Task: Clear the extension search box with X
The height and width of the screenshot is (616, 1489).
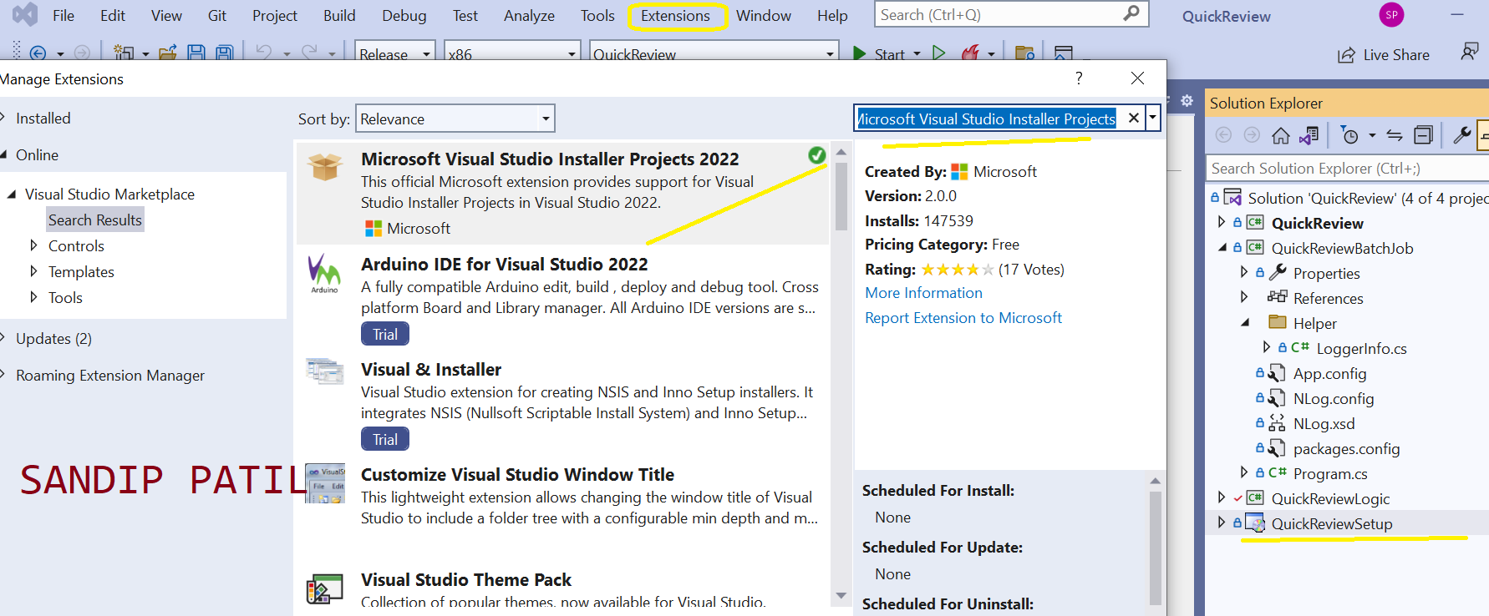Action: 1133,118
